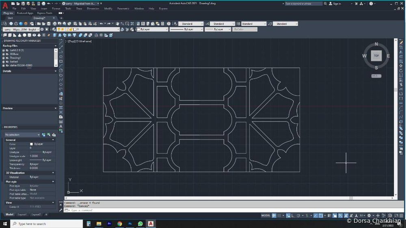Click the Rotate tool in modify toolbar
406x228 pixels.
(x=401, y=71)
